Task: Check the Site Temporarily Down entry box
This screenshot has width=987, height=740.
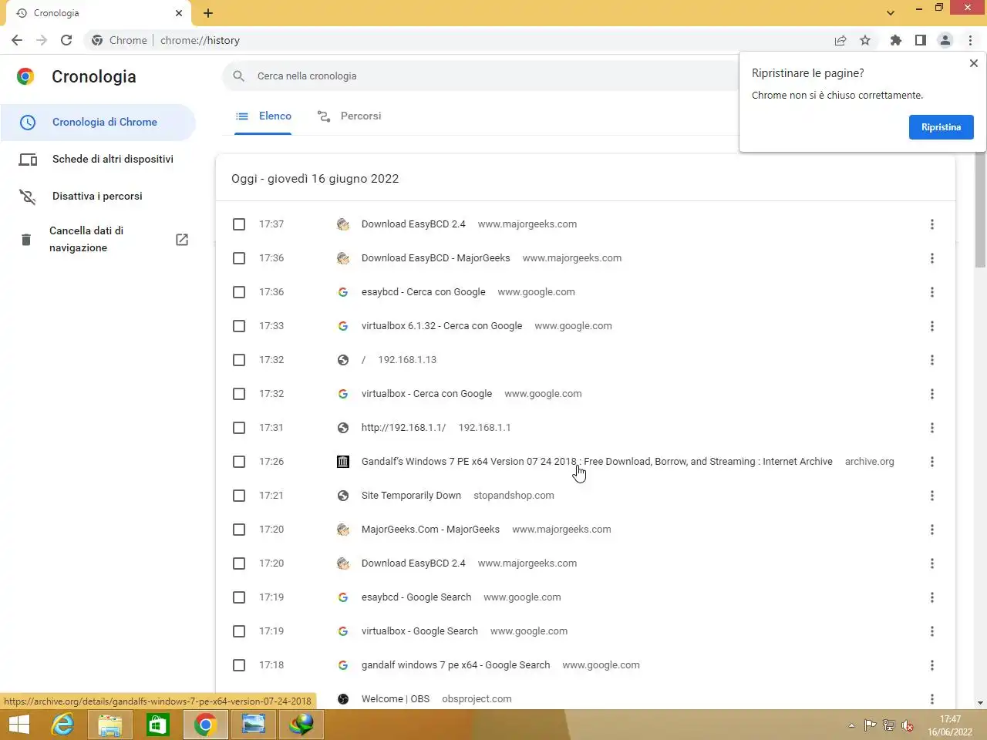Action: (x=239, y=496)
